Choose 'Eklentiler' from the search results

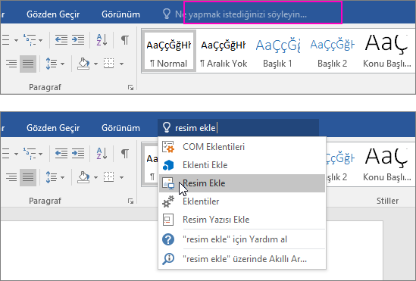click(242, 201)
